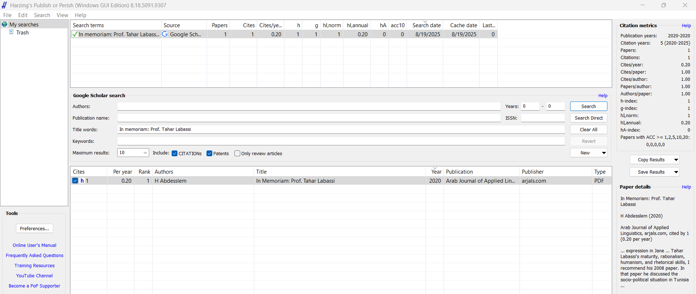This screenshot has height=294, width=696.
Task: Sort results by Type column header
Action: 602,171
